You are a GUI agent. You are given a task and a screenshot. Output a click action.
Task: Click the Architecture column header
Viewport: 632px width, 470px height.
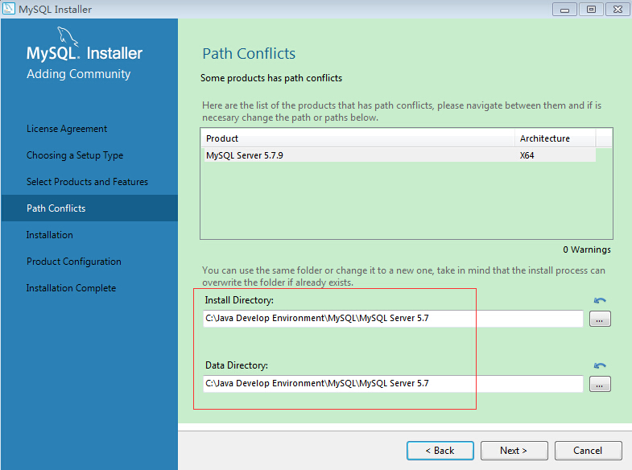(x=555, y=138)
